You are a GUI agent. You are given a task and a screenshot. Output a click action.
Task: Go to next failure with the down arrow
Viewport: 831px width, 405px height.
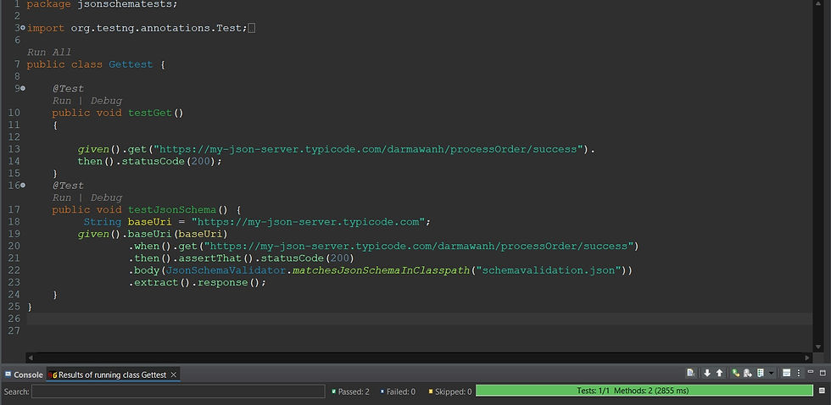tap(707, 373)
